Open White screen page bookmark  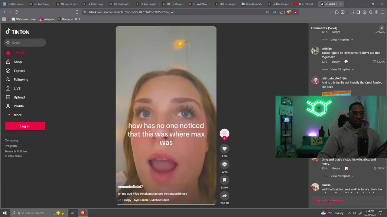click(x=24, y=19)
